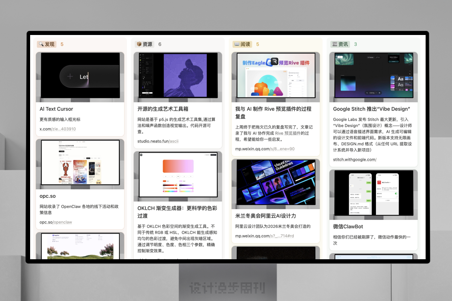The height and width of the screenshot is (301, 452).
Task: Click the newspaper icon in the 资讯 column header
Action: (335, 44)
